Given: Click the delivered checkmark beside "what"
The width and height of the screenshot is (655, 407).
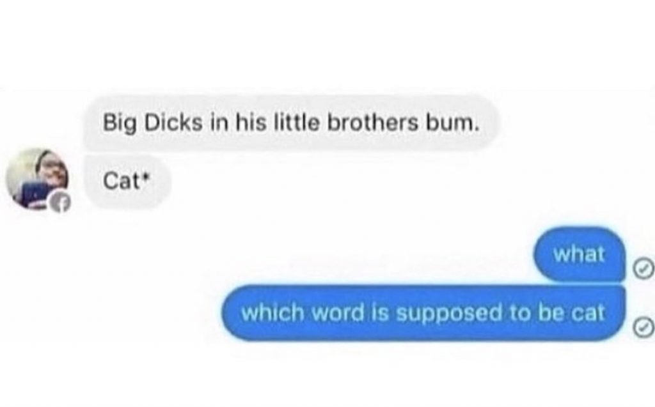Looking at the screenshot, I should click(643, 268).
